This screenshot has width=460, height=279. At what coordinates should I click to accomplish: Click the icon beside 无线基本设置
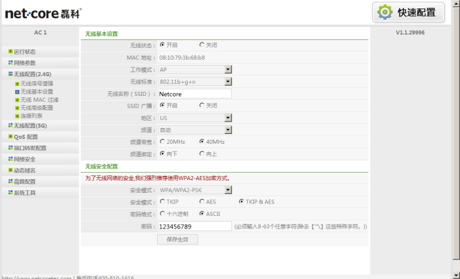(x=17, y=92)
